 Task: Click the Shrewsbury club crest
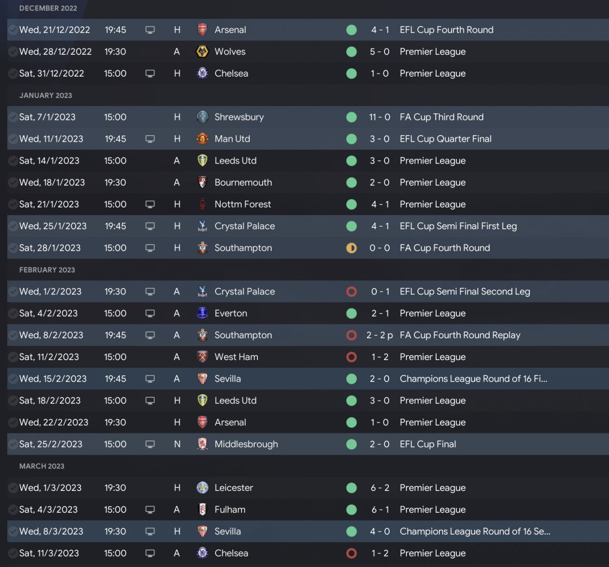click(x=202, y=117)
